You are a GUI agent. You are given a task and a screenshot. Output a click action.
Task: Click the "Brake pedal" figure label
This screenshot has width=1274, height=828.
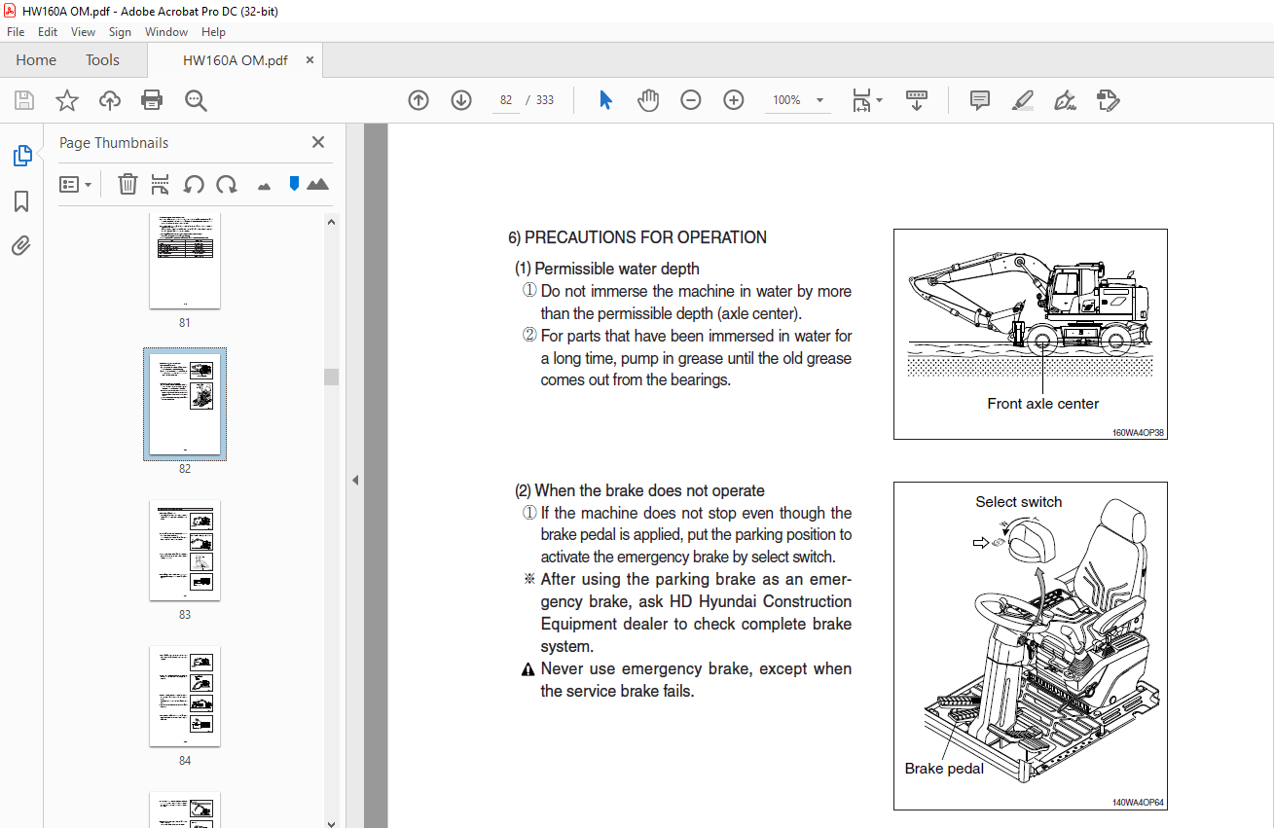[944, 769]
